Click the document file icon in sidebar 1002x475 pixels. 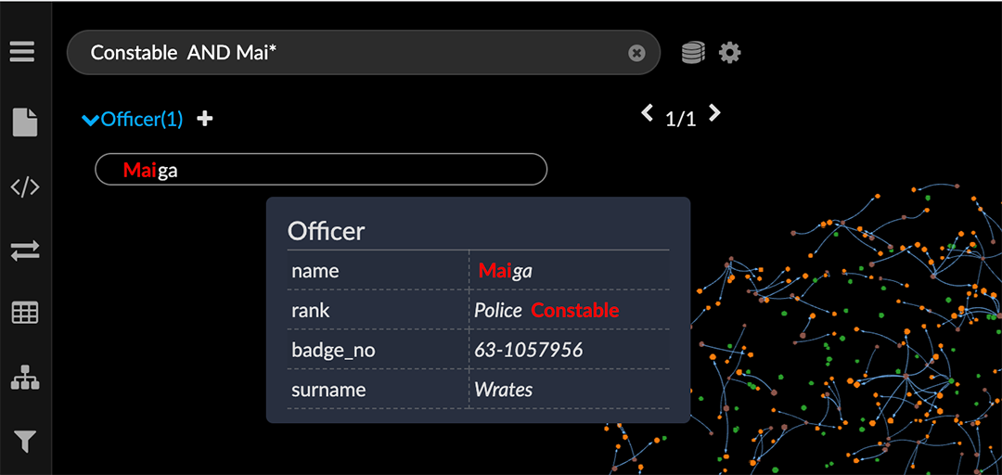pos(24,122)
